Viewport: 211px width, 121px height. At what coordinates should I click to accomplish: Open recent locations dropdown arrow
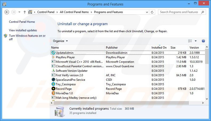pos(19,12)
